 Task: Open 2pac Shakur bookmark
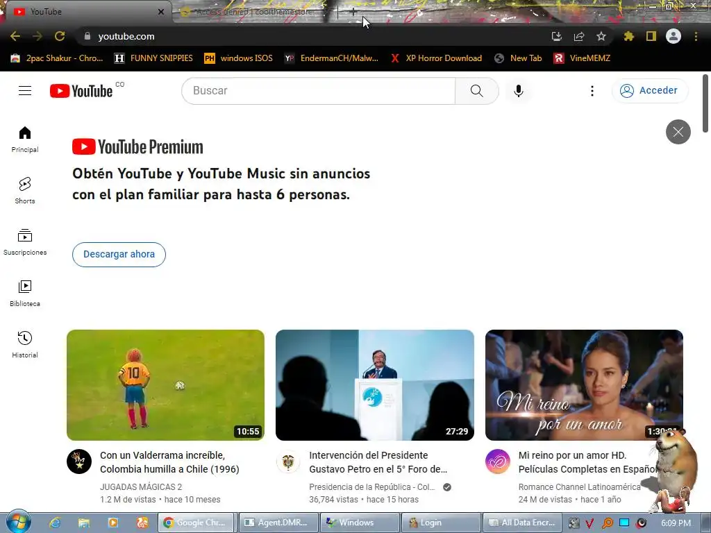tap(57, 58)
